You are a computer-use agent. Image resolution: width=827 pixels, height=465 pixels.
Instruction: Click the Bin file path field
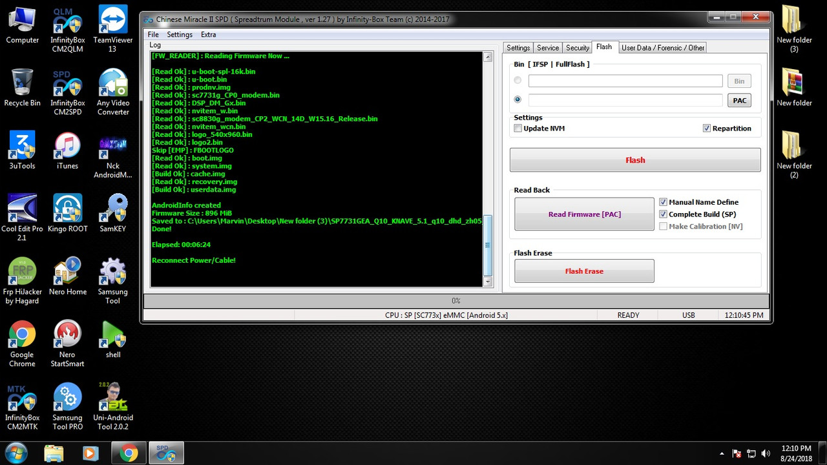pyautogui.click(x=625, y=81)
